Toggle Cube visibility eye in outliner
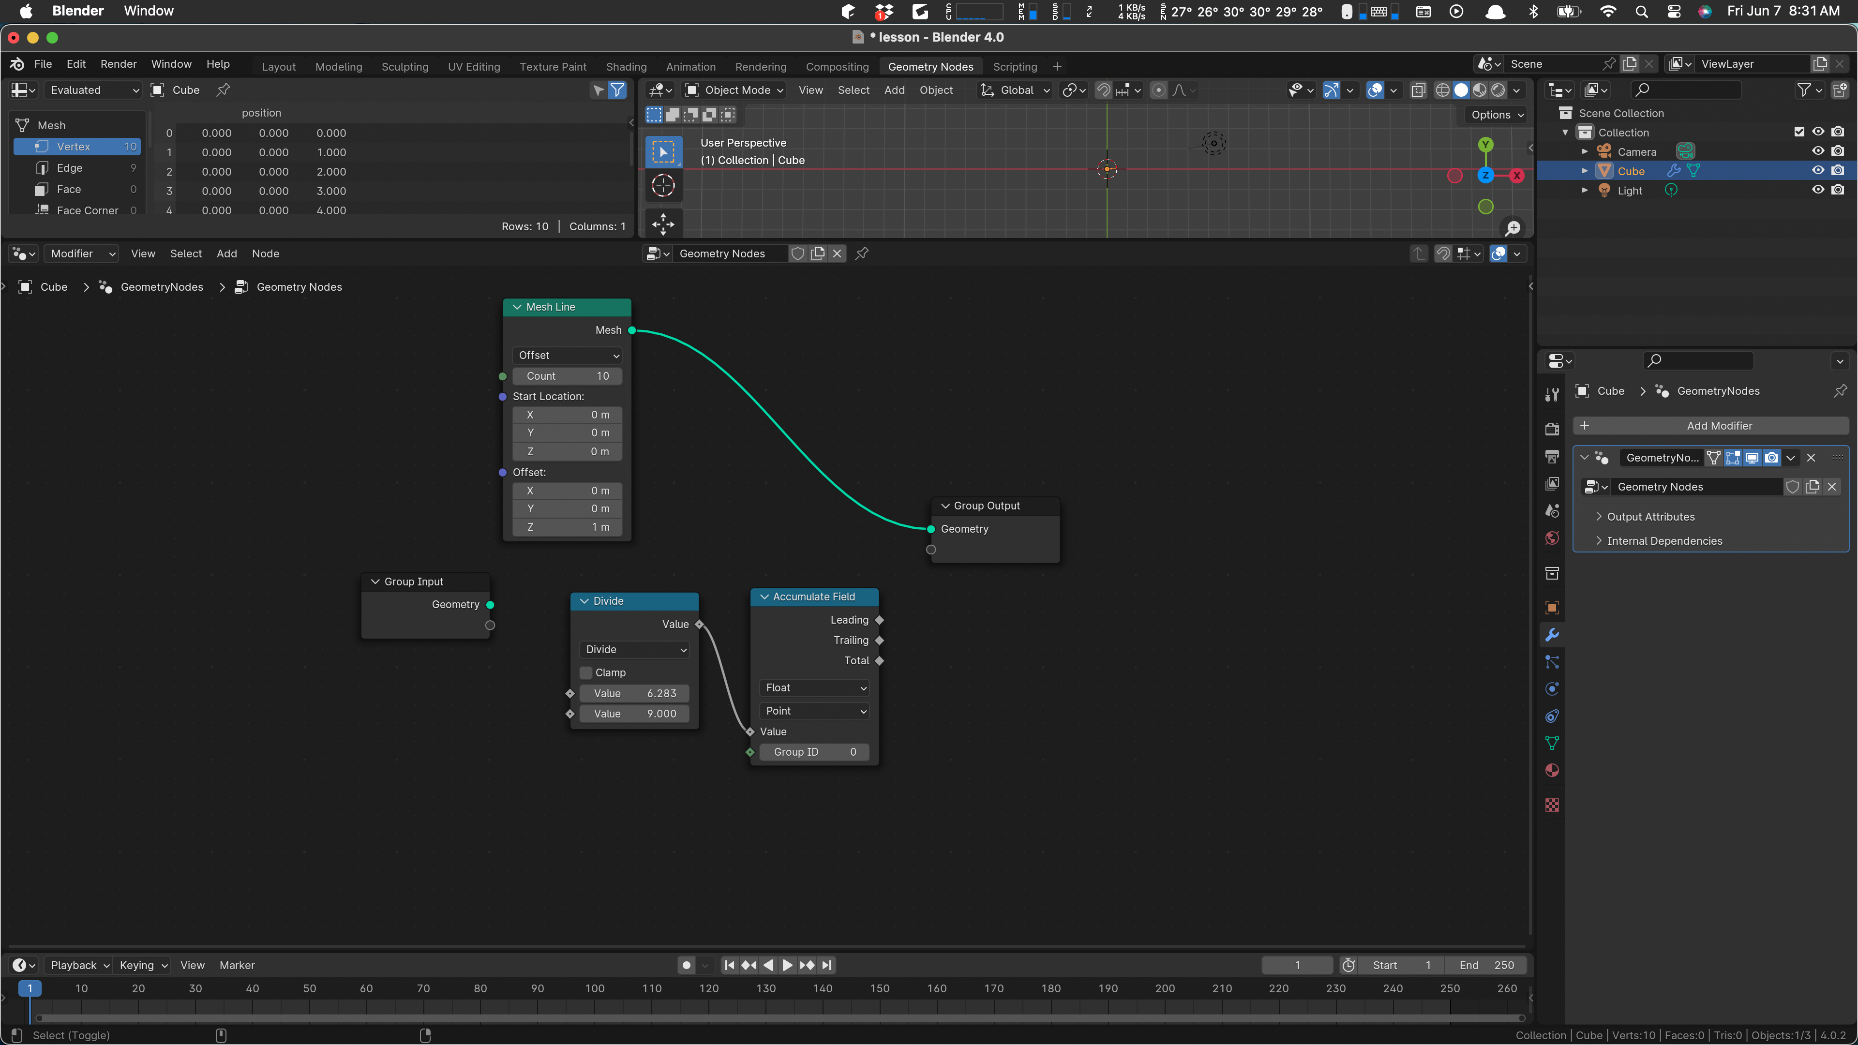Image resolution: width=1858 pixels, height=1045 pixels. pyautogui.click(x=1818, y=171)
